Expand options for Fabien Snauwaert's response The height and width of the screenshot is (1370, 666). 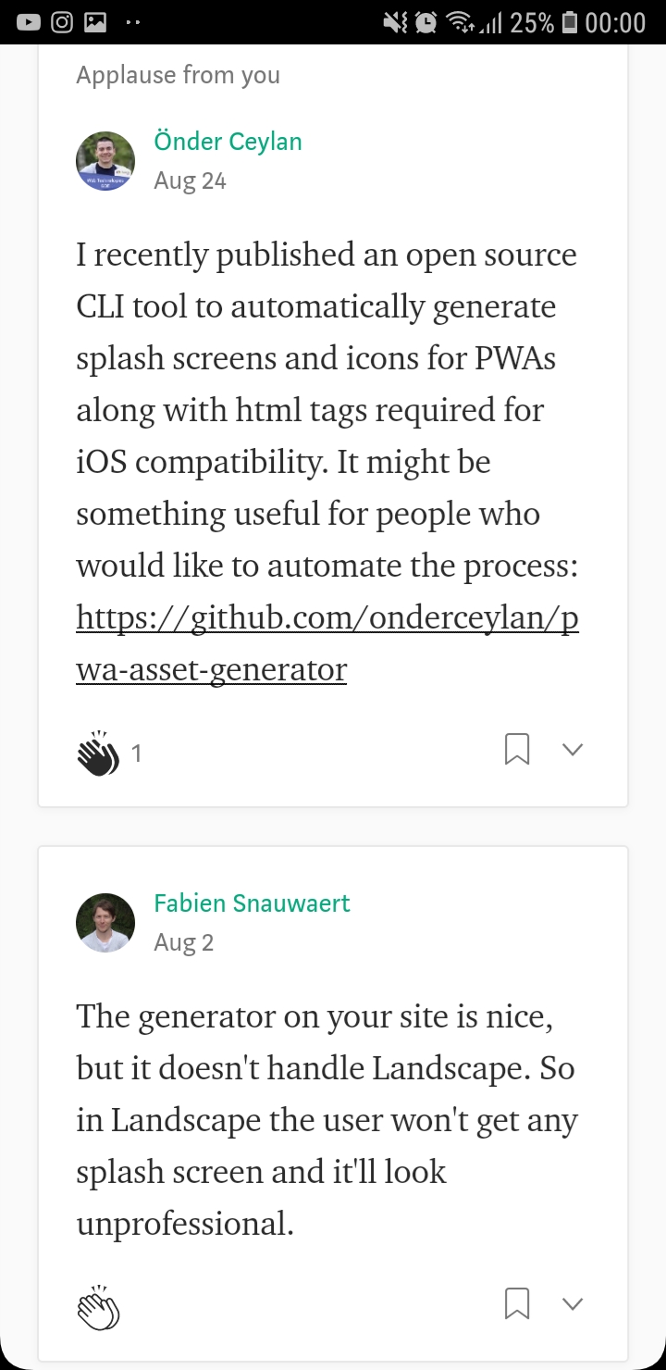tap(572, 1302)
